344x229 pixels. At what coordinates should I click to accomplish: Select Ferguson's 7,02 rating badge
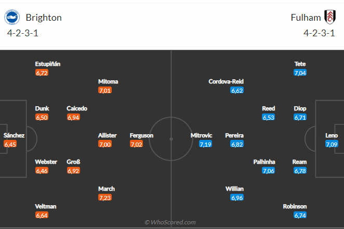click(137, 144)
